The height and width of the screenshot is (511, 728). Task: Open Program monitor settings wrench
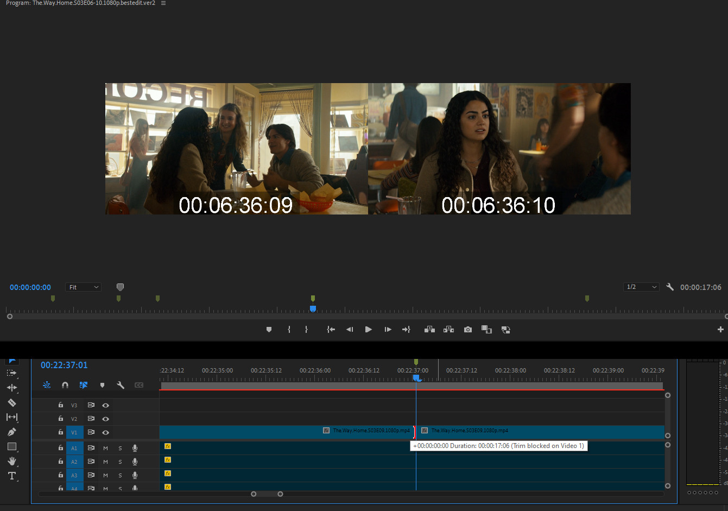[x=670, y=287]
